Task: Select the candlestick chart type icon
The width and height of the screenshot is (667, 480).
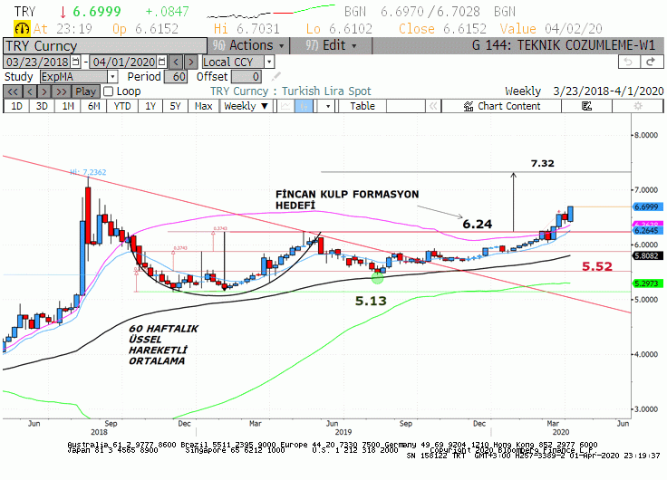Action: [304, 106]
